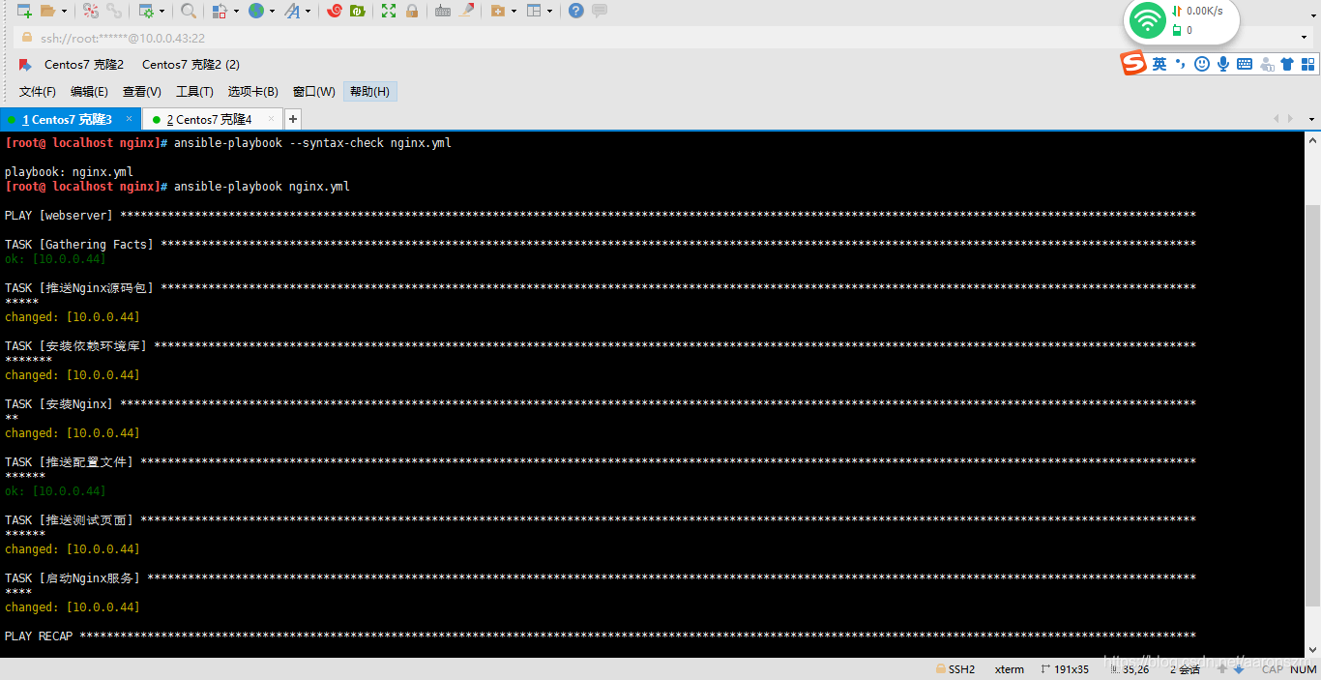Image resolution: width=1321 pixels, height=680 pixels.
Task: Click the session Properties gear icon
Action: [x=146, y=11]
